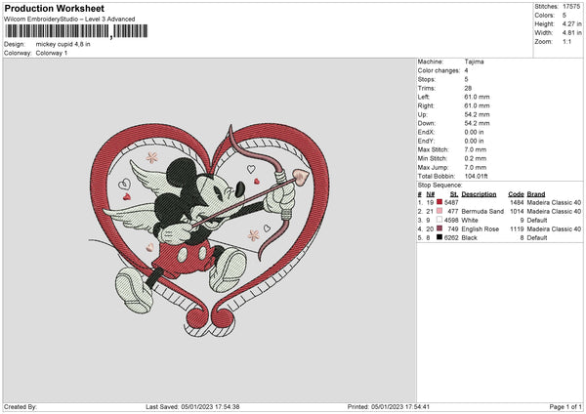Click 'Wilcom EmbroideryStudio – Level 3 Advanced' text

[x=69, y=20]
